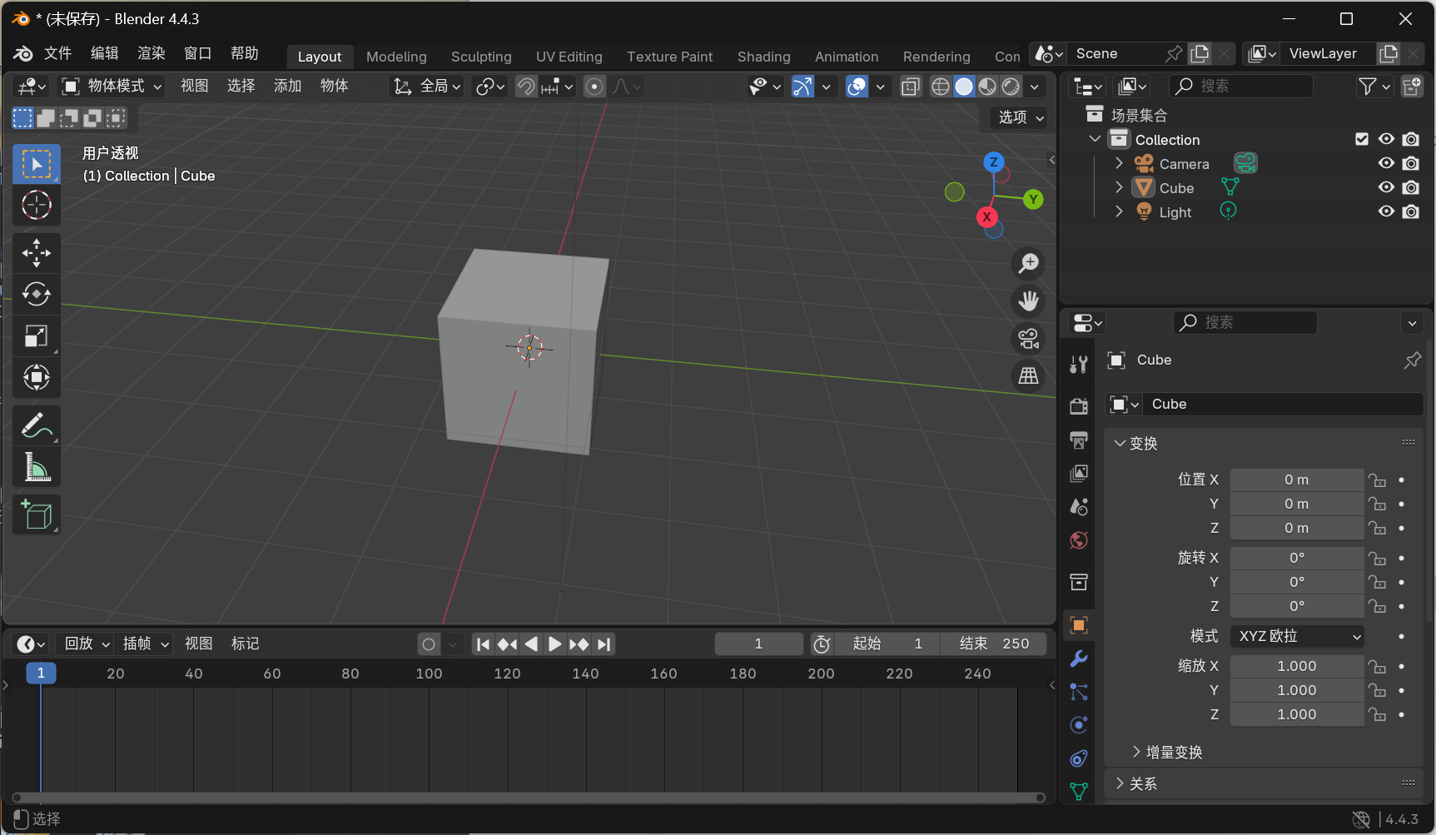
Task: Select the Annotate tool
Action: coord(37,425)
